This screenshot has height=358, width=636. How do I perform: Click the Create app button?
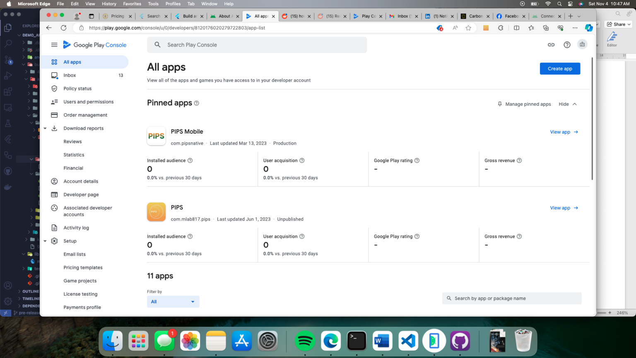560,68
